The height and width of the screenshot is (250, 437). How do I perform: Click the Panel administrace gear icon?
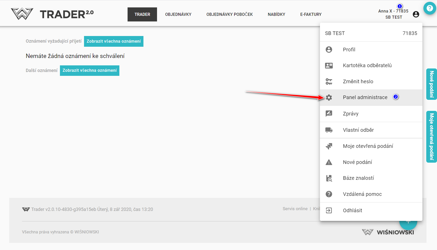[329, 97]
